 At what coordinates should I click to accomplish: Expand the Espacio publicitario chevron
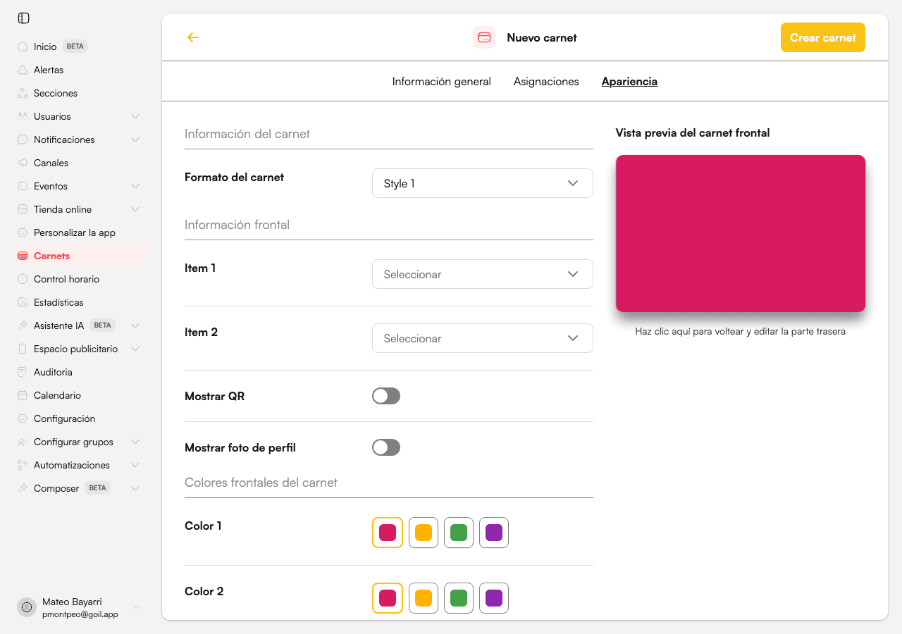click(135, 349)
